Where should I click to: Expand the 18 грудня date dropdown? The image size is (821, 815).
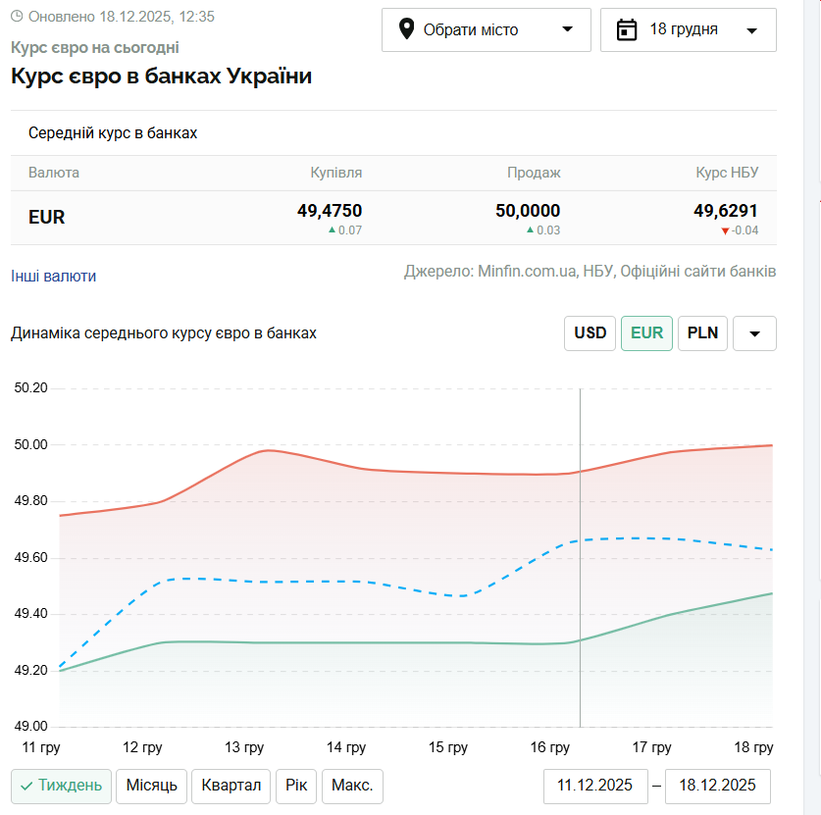tap(688, 29)
